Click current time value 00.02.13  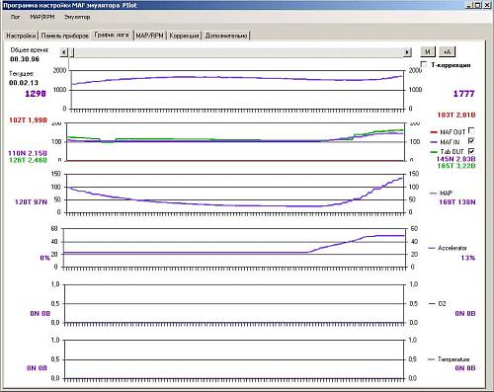24,83
